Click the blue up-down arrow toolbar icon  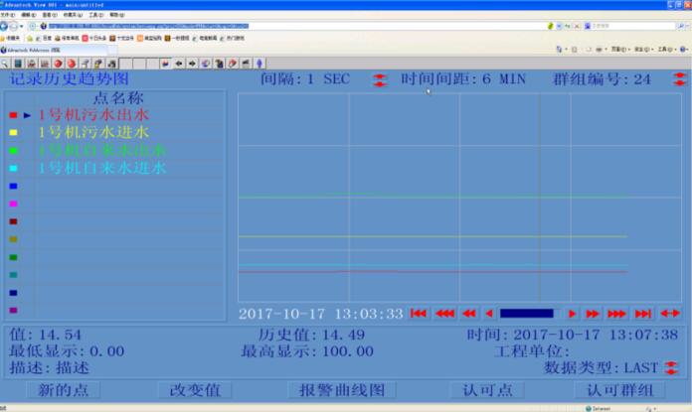[259, 64]
